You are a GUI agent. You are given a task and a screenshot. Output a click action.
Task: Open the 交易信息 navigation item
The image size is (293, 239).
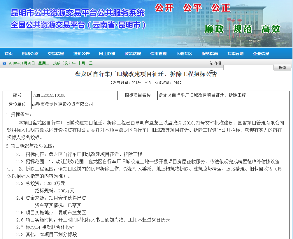tap(56, 54)
